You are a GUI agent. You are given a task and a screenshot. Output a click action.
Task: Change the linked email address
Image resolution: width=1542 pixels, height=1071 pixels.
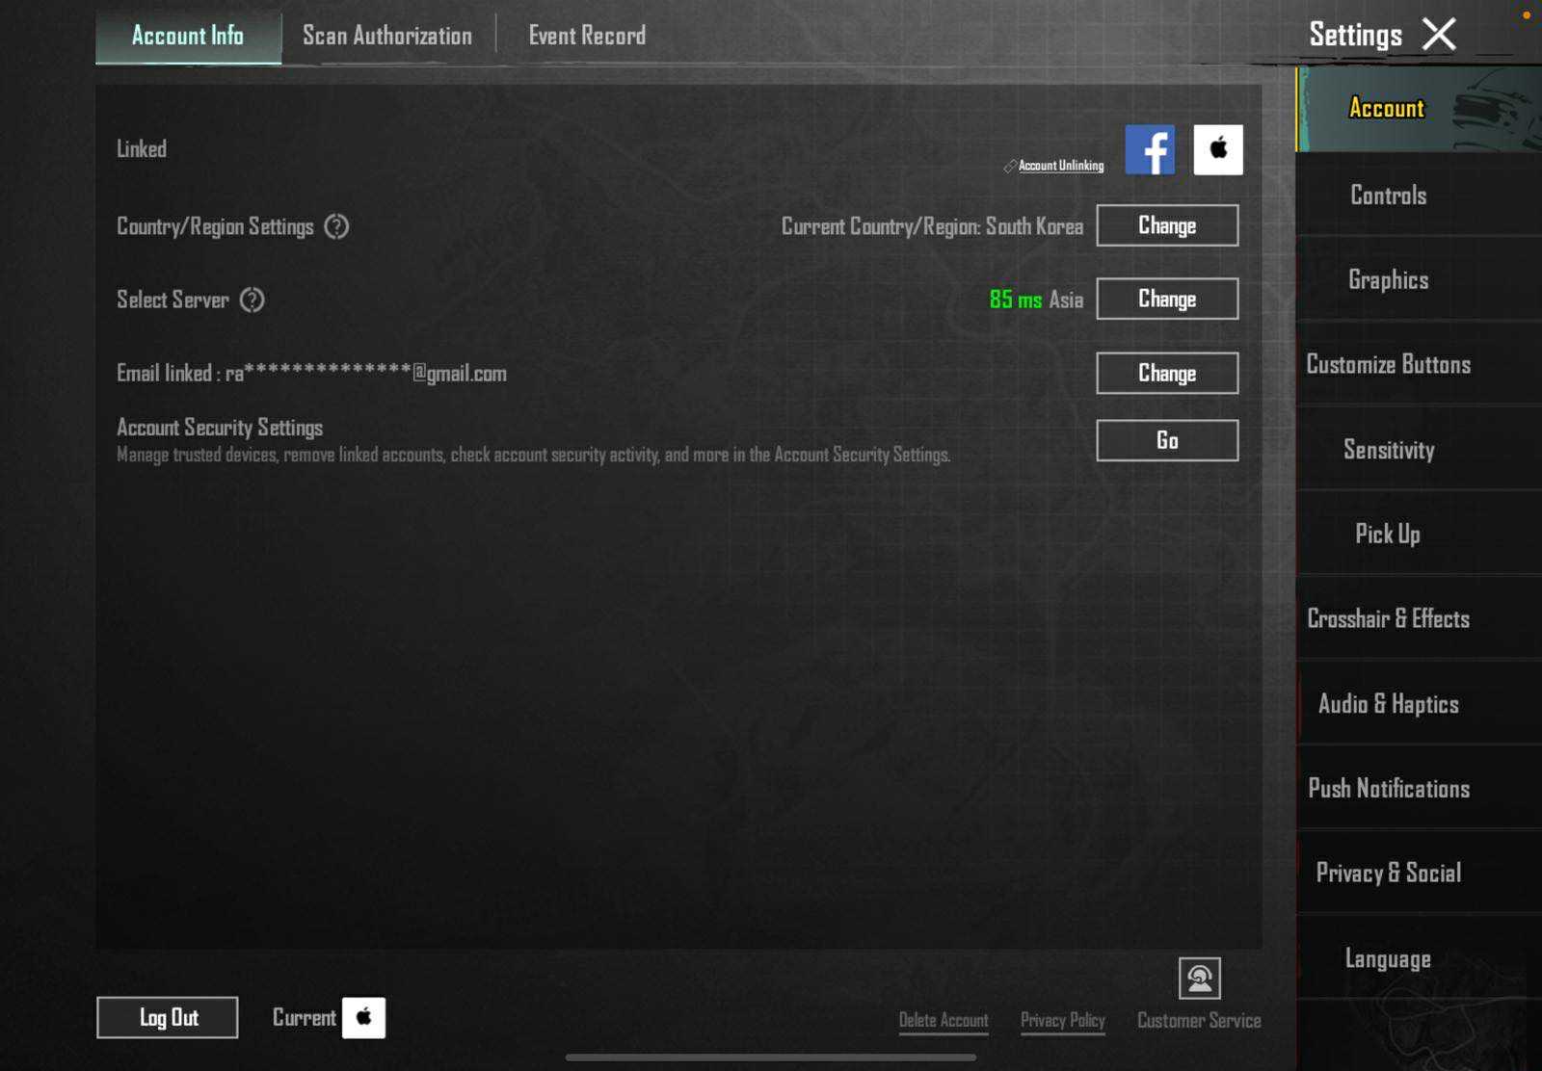pos(1167,373)
